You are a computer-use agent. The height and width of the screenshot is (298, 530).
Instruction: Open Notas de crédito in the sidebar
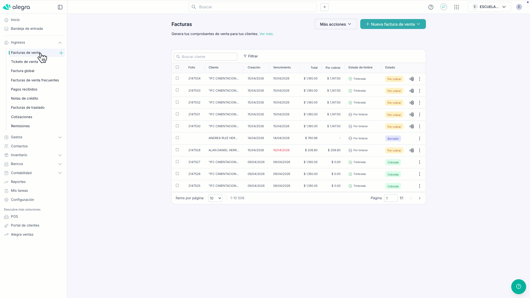25,99
